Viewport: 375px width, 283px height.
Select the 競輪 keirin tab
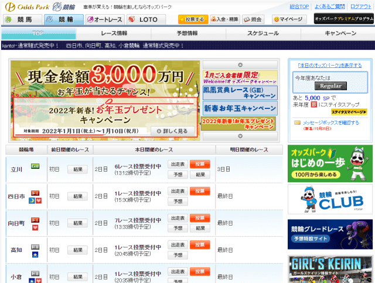[x=64, y=19]
